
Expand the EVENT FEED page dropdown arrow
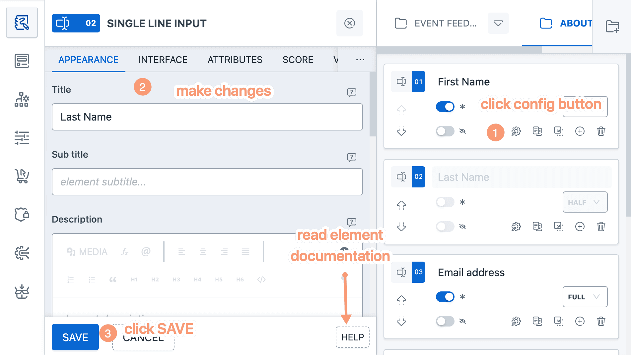point(498,23)
